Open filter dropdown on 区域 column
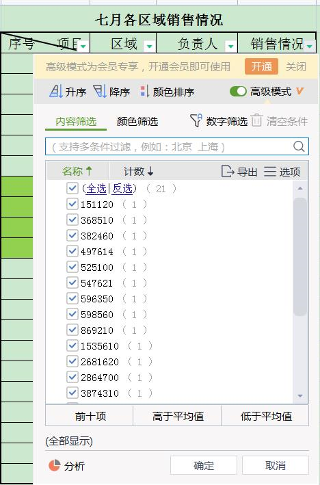320x485 pixels. coord(149,47)
